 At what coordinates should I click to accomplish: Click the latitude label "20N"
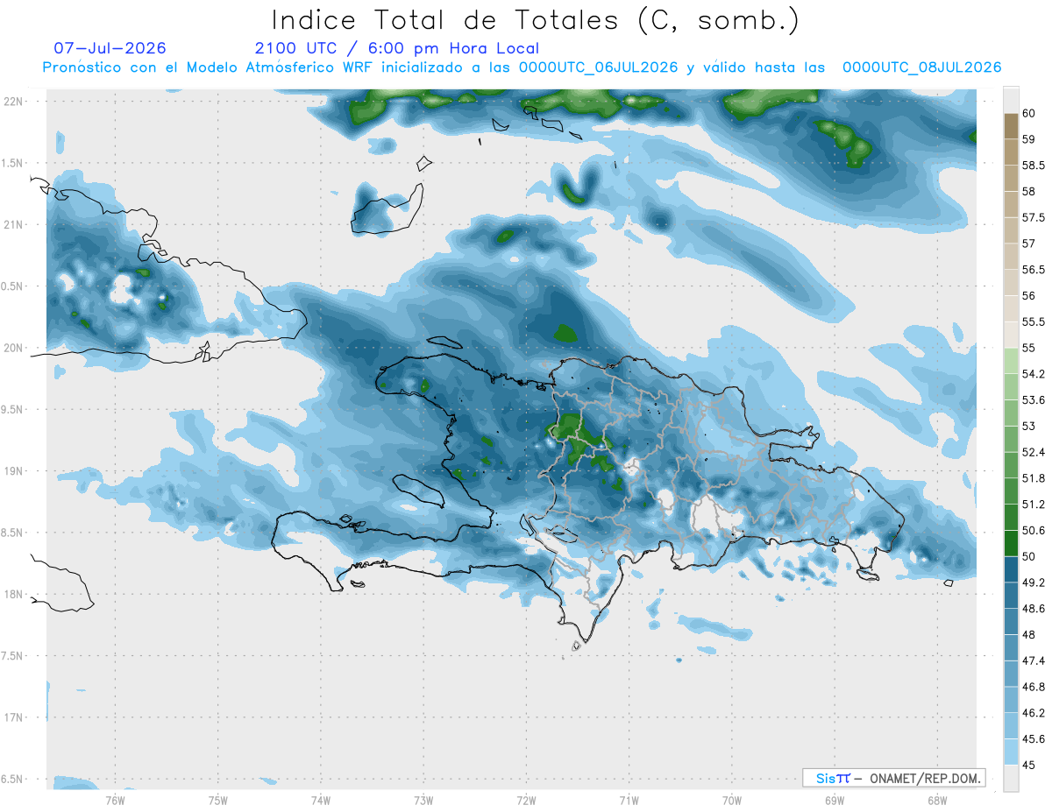[15, 348]
